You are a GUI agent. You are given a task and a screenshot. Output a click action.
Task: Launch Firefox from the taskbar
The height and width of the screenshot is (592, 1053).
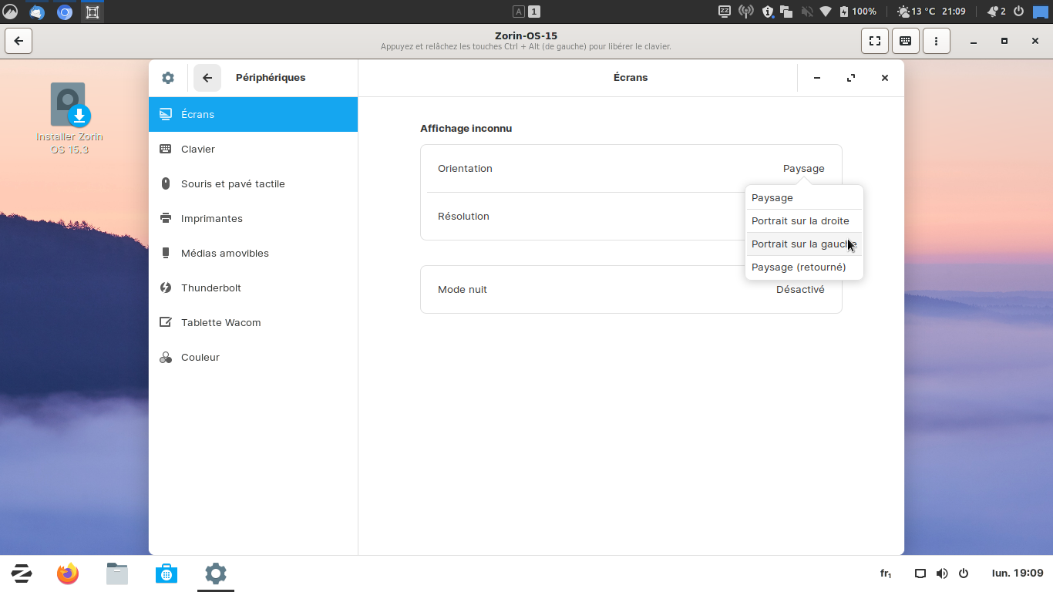[x=68, y=573]
